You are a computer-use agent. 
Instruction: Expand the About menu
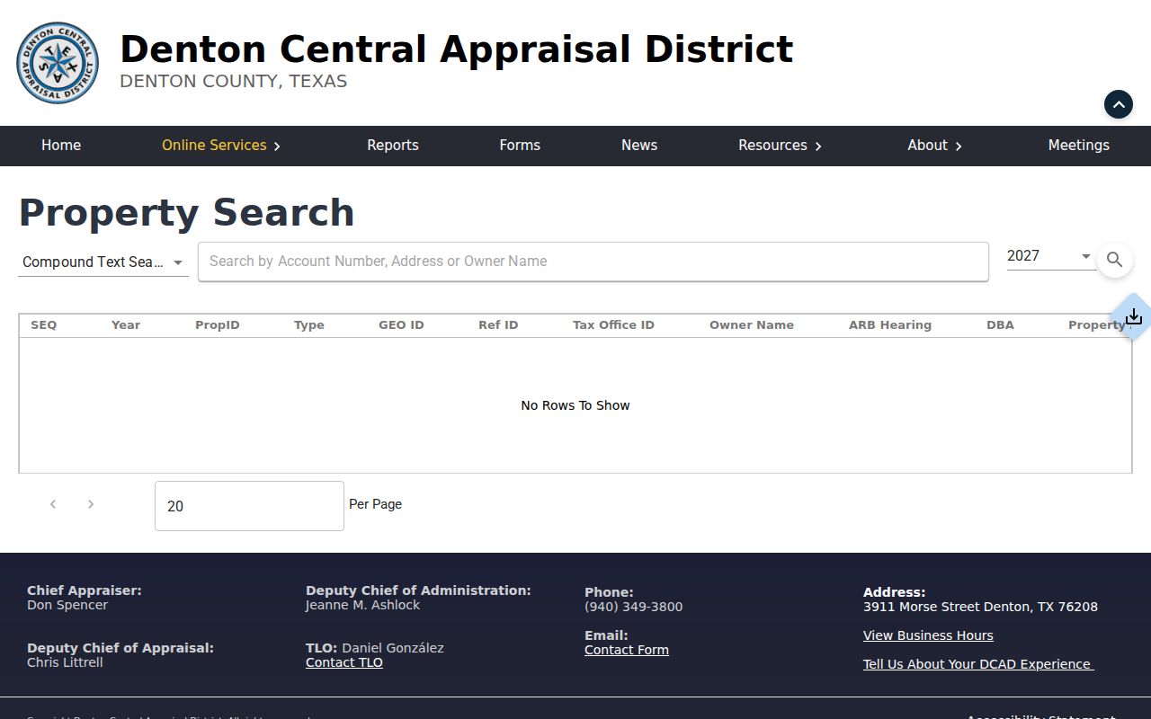[934, 146]
